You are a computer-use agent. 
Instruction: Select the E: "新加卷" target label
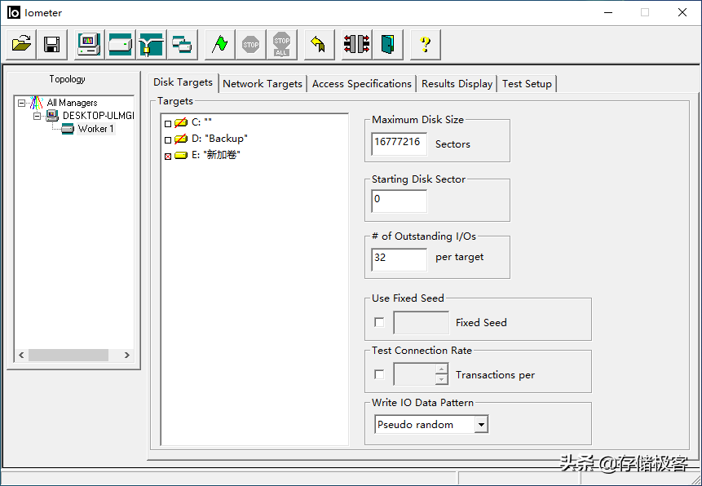216,156
